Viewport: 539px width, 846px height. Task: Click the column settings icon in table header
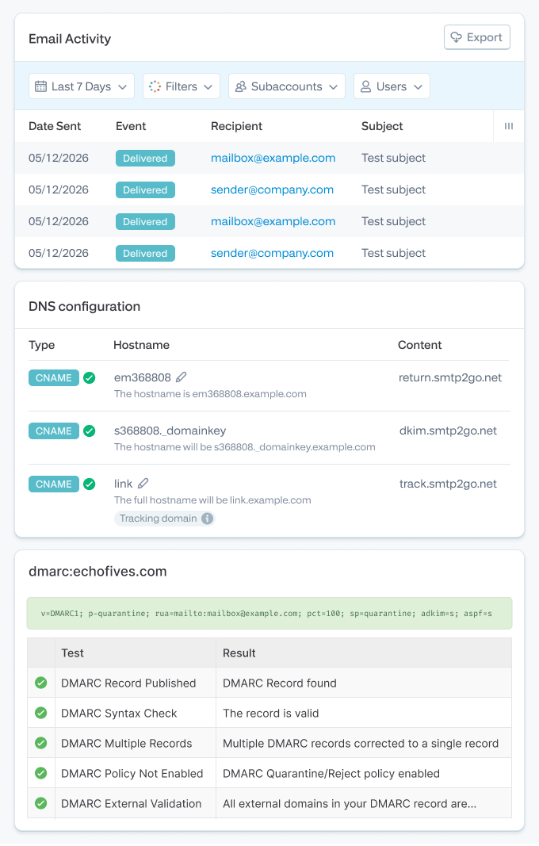point(508,126)
